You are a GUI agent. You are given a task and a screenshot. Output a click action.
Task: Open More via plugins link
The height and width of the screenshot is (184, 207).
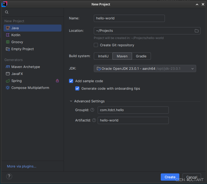[x=21, y=166]
